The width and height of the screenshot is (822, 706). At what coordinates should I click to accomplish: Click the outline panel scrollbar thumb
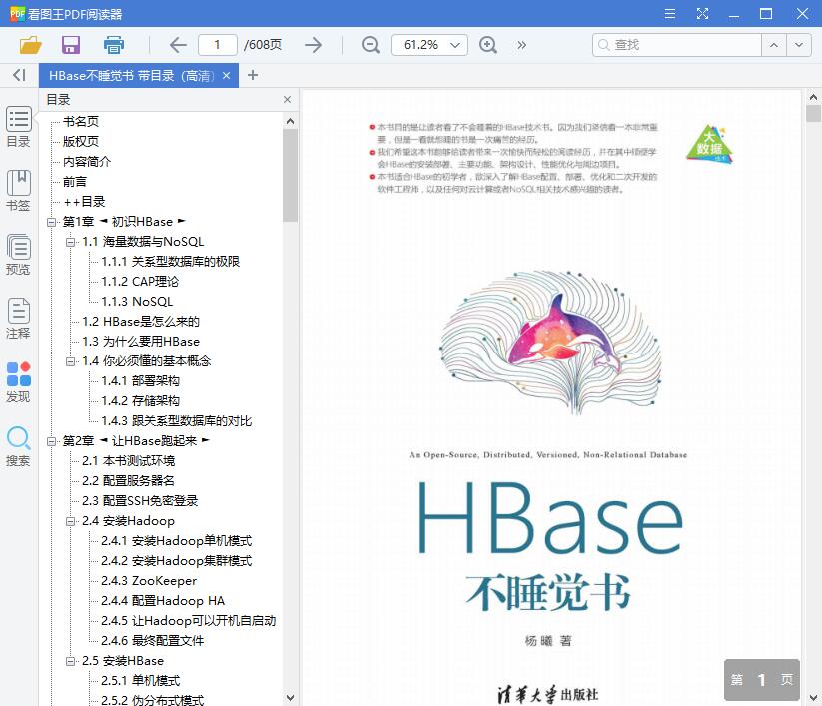coord(290,176)
